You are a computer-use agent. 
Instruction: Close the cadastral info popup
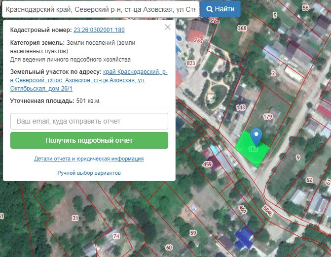168,27
